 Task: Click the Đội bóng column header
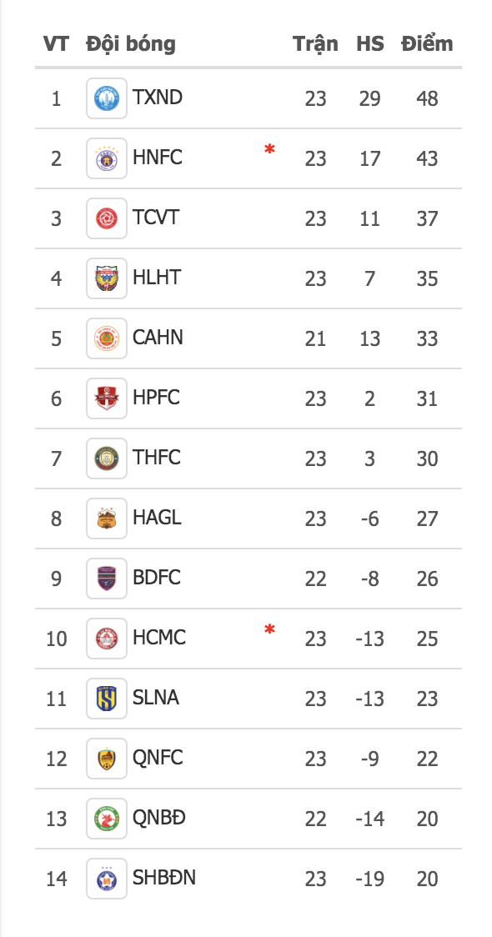(x=131, y=43)
